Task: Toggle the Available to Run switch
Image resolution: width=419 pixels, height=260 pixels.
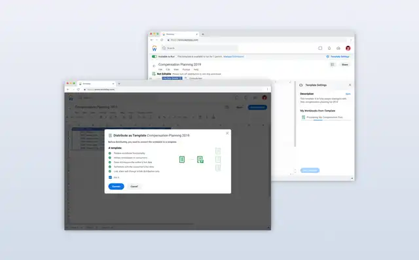Action: (155, 56)
